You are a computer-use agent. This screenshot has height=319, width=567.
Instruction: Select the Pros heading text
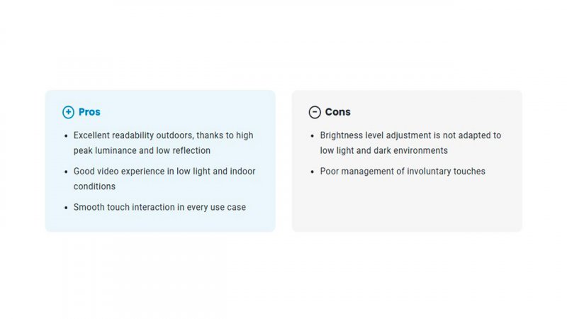click(89, 112)
